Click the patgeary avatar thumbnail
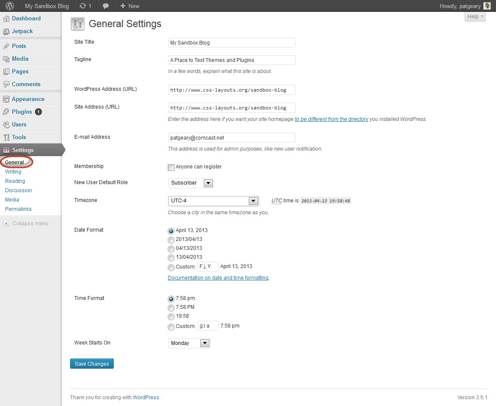The height and width of the screenshot is (406, 496). (487, 6)
